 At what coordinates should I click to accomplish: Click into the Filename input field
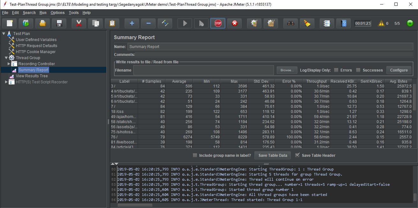point(203,70)
